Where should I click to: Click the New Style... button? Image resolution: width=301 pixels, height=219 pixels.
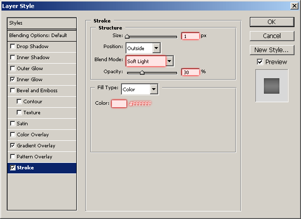[272, 50]
